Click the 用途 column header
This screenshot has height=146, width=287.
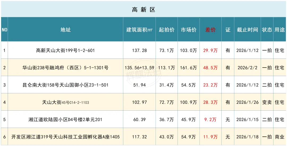280,30
